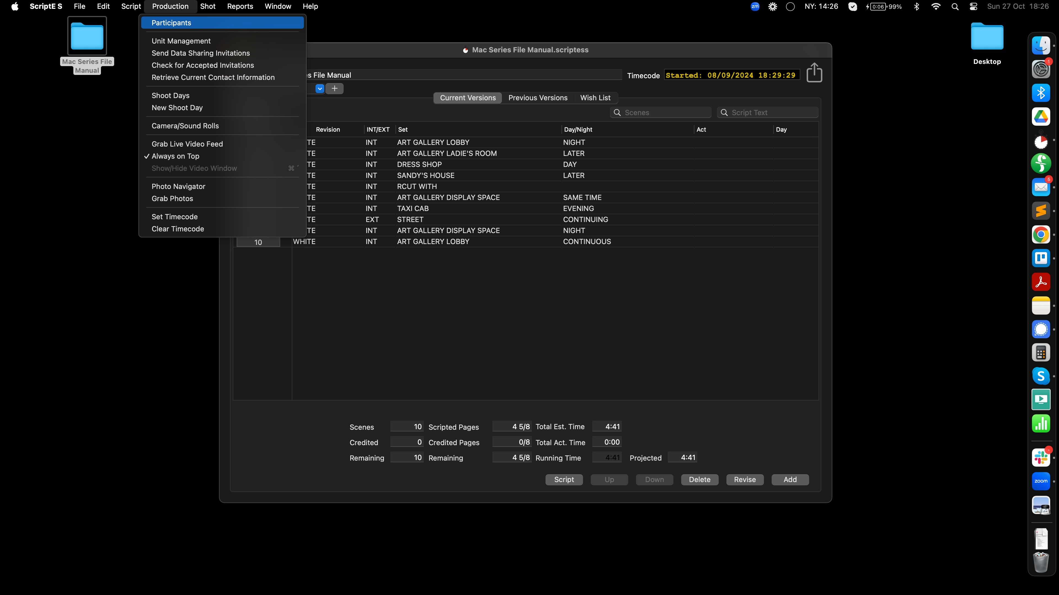Select Participants from Production menu
The height and width of the screenshot is (595, 1059).
[x=172, y=23]
